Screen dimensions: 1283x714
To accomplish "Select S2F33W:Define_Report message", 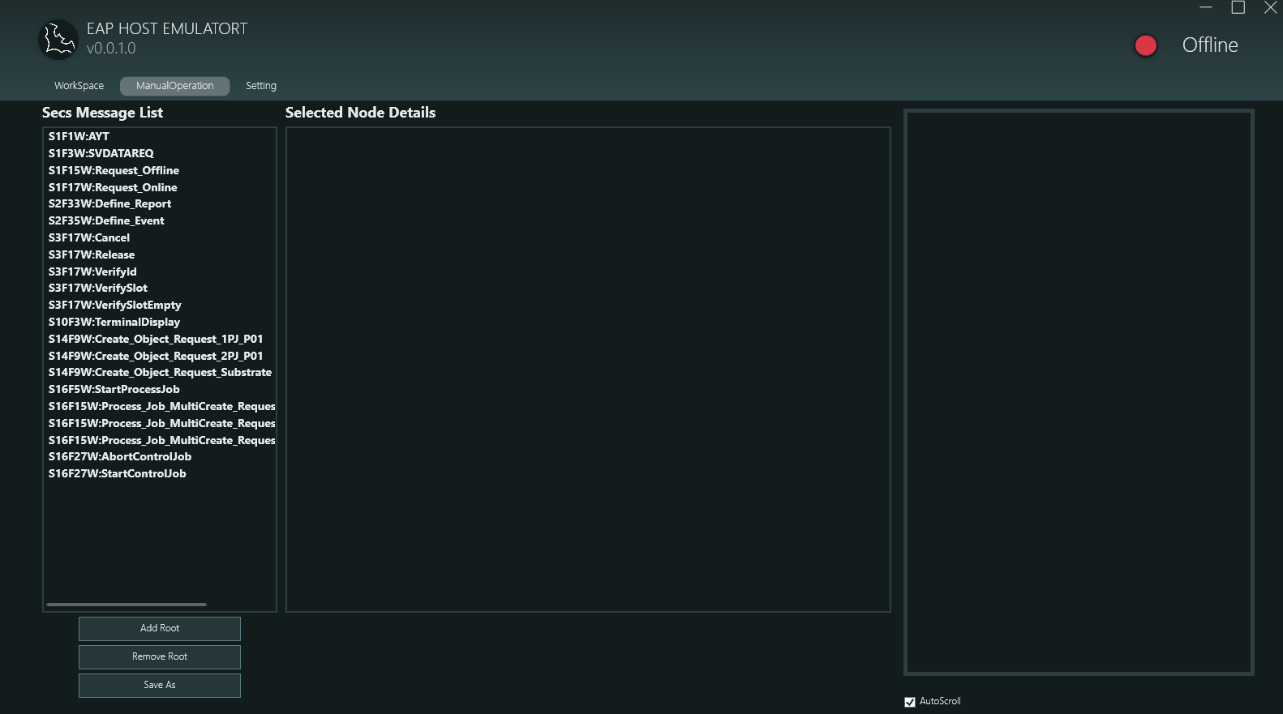I will click(x=109, y=203).
